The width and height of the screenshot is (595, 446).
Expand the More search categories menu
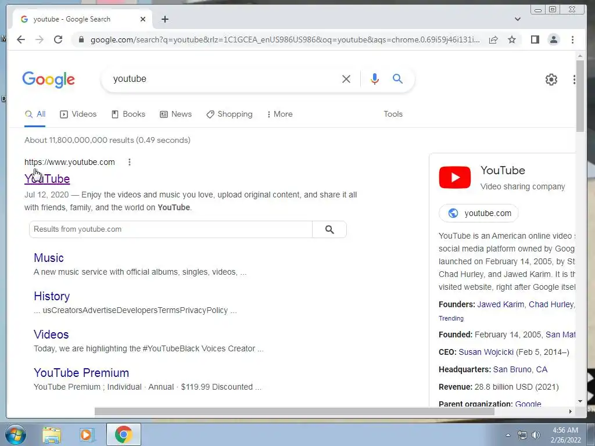point(279,114)
